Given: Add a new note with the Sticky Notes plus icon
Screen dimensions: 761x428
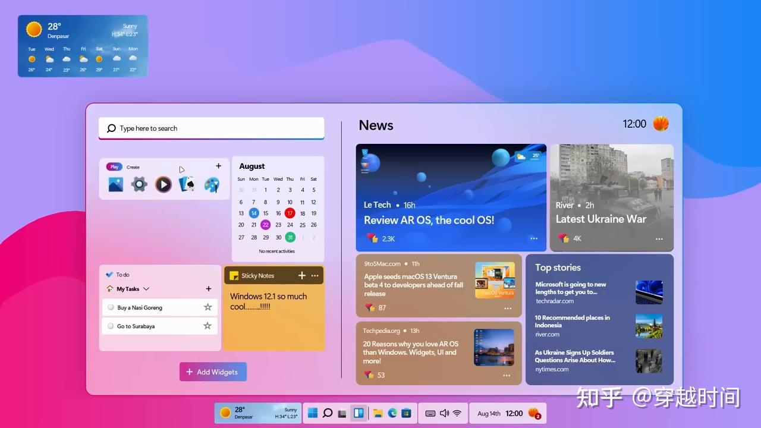Looking at the screenshot, I should [302, 275].
